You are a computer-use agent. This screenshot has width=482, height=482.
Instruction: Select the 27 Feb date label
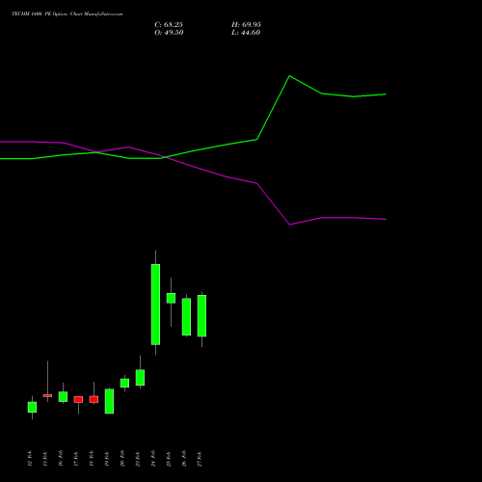pos(200,459)
